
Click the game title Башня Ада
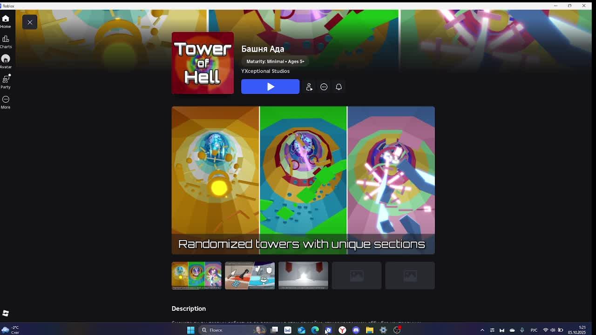click(263, 49)
